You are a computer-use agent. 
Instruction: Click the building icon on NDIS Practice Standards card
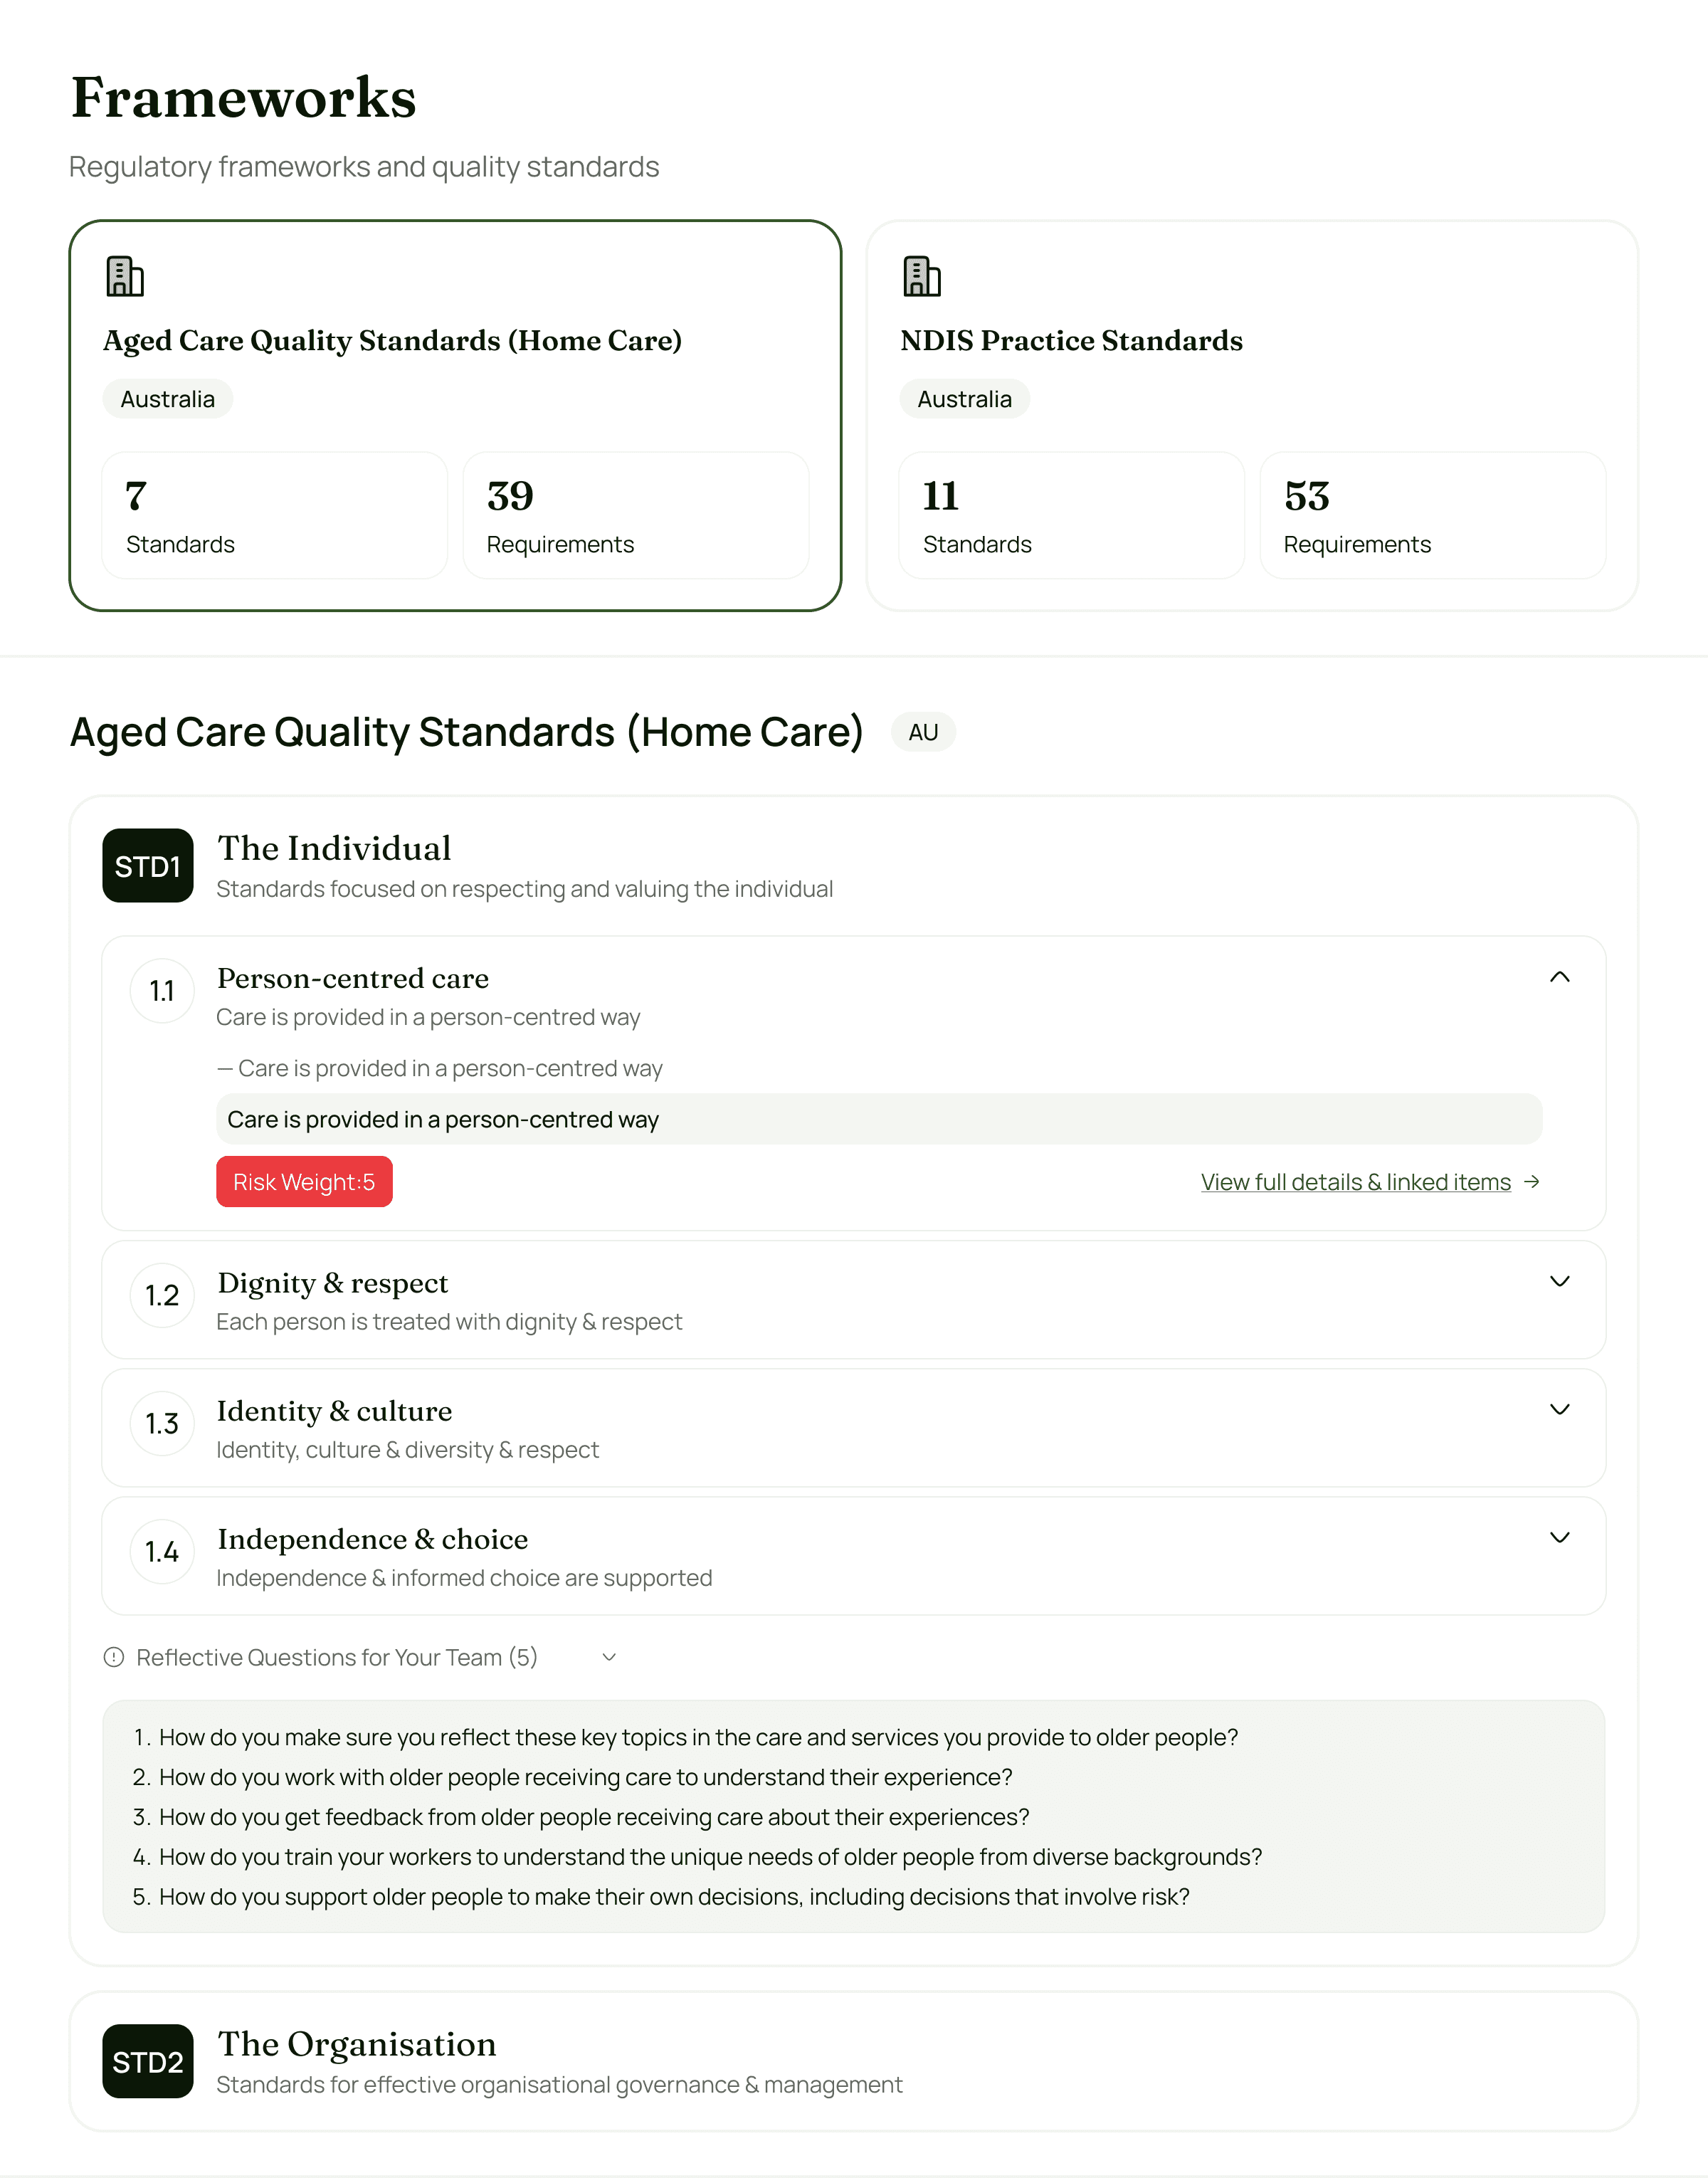[921, 277]
